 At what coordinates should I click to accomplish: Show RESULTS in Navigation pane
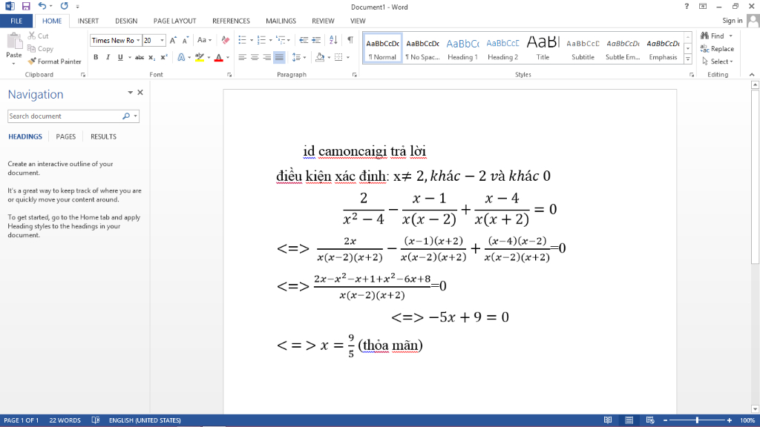103,136
